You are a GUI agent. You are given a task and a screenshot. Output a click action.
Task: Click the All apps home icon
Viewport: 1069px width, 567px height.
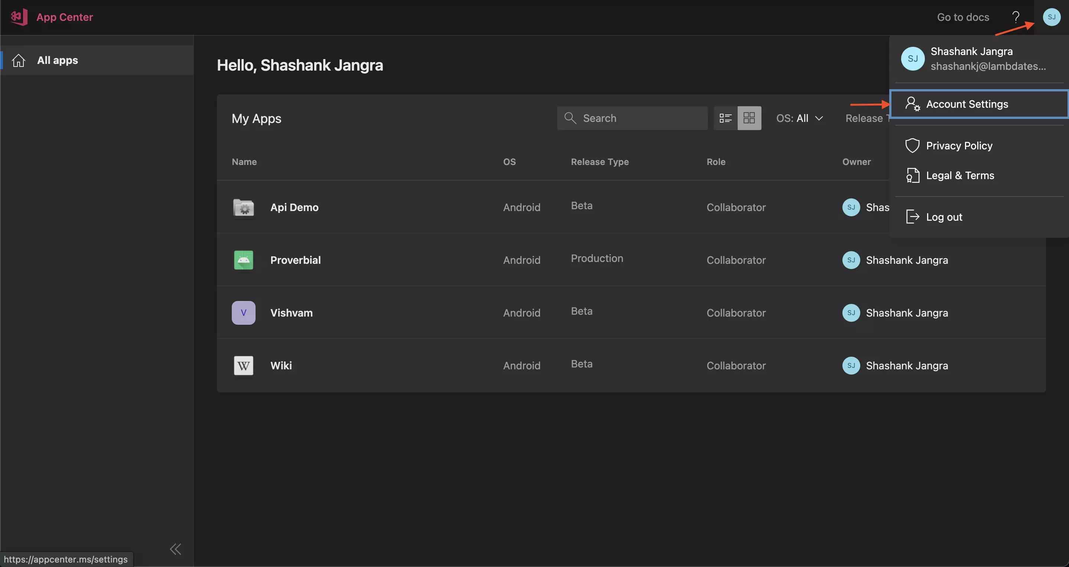tap(19, 61)
